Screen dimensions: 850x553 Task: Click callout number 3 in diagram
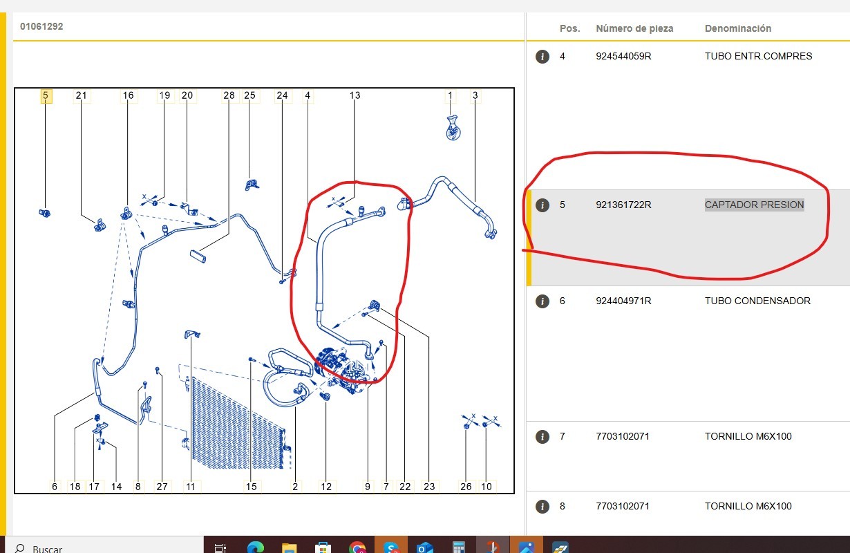[475, 95]
